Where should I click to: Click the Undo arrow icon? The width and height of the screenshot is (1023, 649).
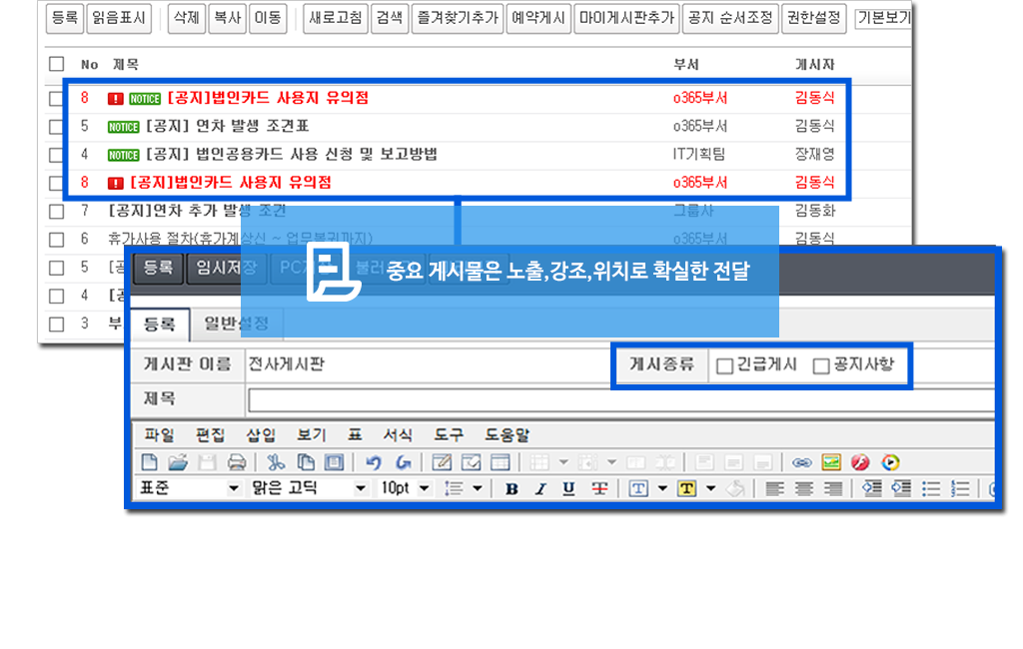(x=374, y=462)
